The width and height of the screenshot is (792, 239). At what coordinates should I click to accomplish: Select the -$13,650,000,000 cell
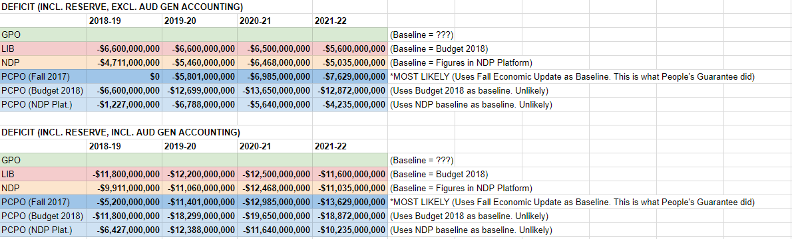click(275, 91)
